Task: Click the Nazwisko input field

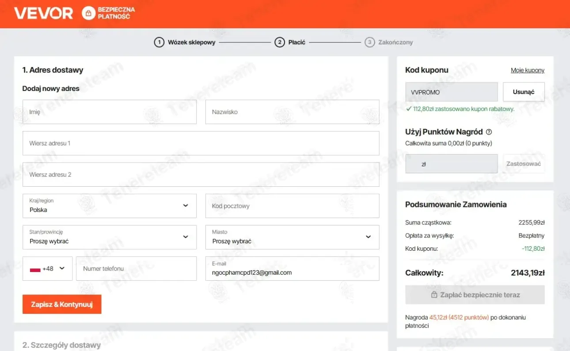Action: coord(292,112)
